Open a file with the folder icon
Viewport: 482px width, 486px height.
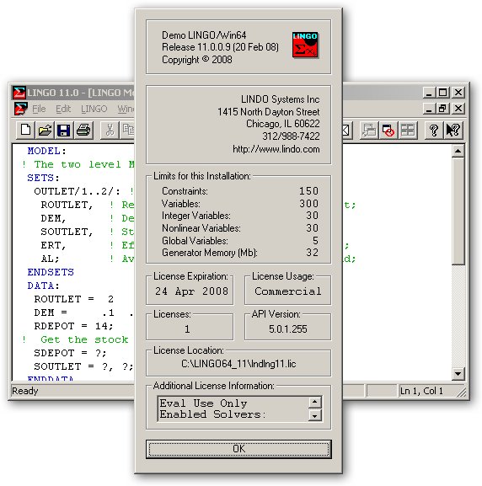tap(45, 130)
